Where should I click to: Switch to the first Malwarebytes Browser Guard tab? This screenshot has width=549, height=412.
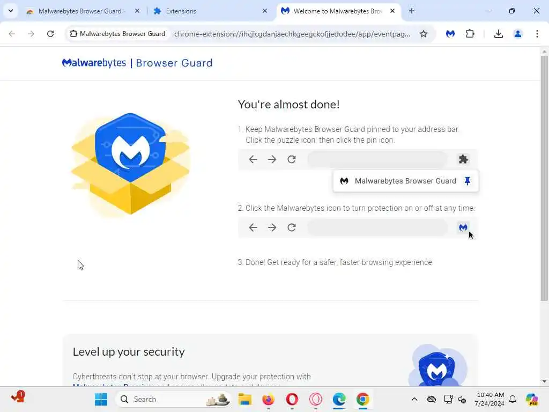[x=83, y=11]
